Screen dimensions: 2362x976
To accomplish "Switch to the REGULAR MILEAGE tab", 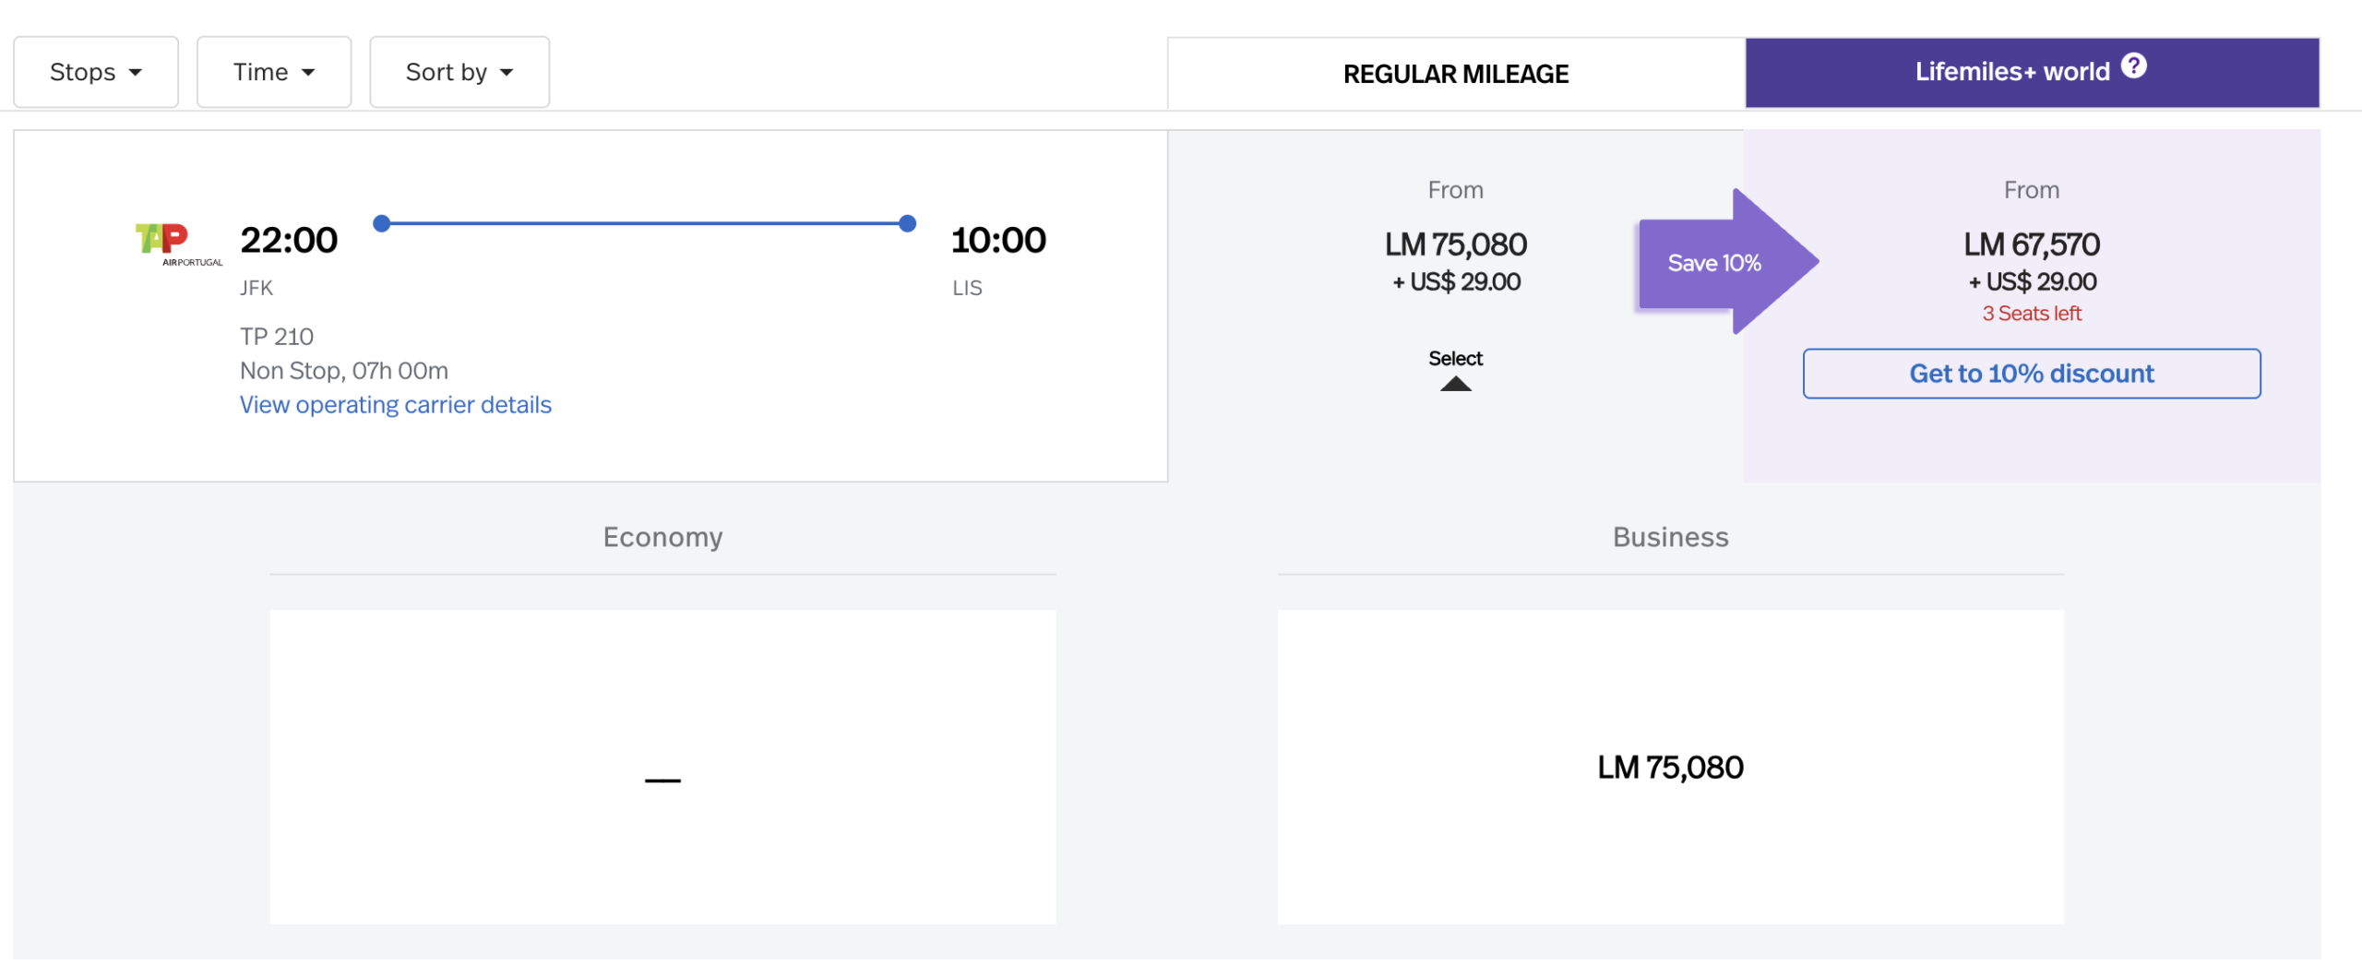I will 1456,74.
